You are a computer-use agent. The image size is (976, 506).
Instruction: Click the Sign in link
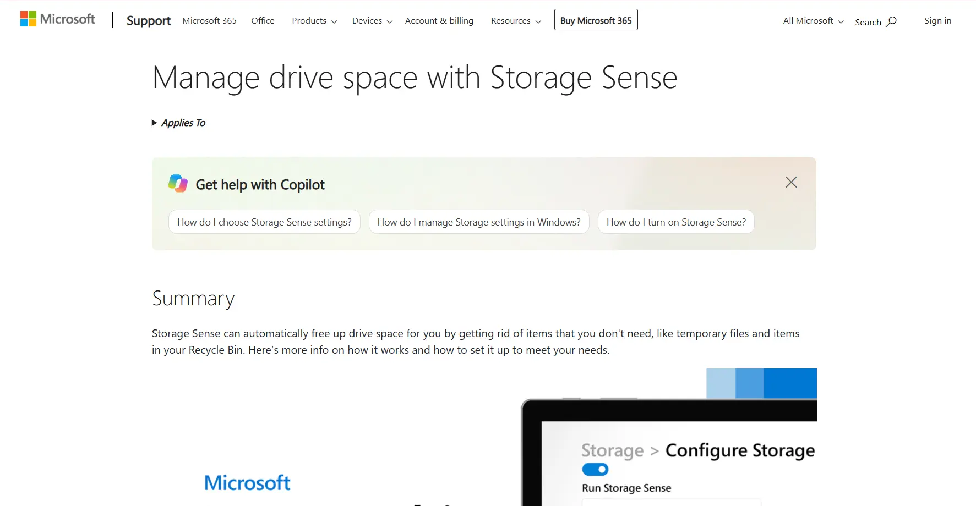[x=938, y=21]
